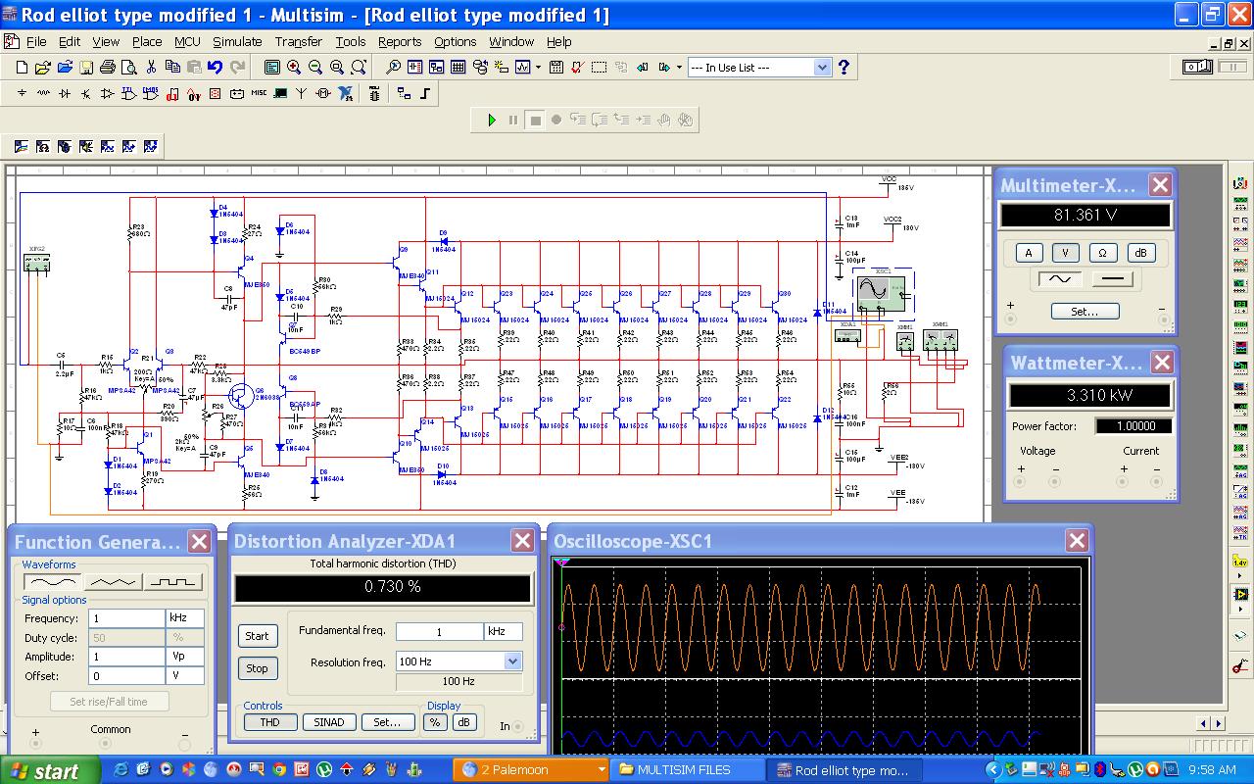Open the Frequency kHz unit selector
Image resolution: width=1254 pixels, height=784 pixels.
[x=185, y=618]
